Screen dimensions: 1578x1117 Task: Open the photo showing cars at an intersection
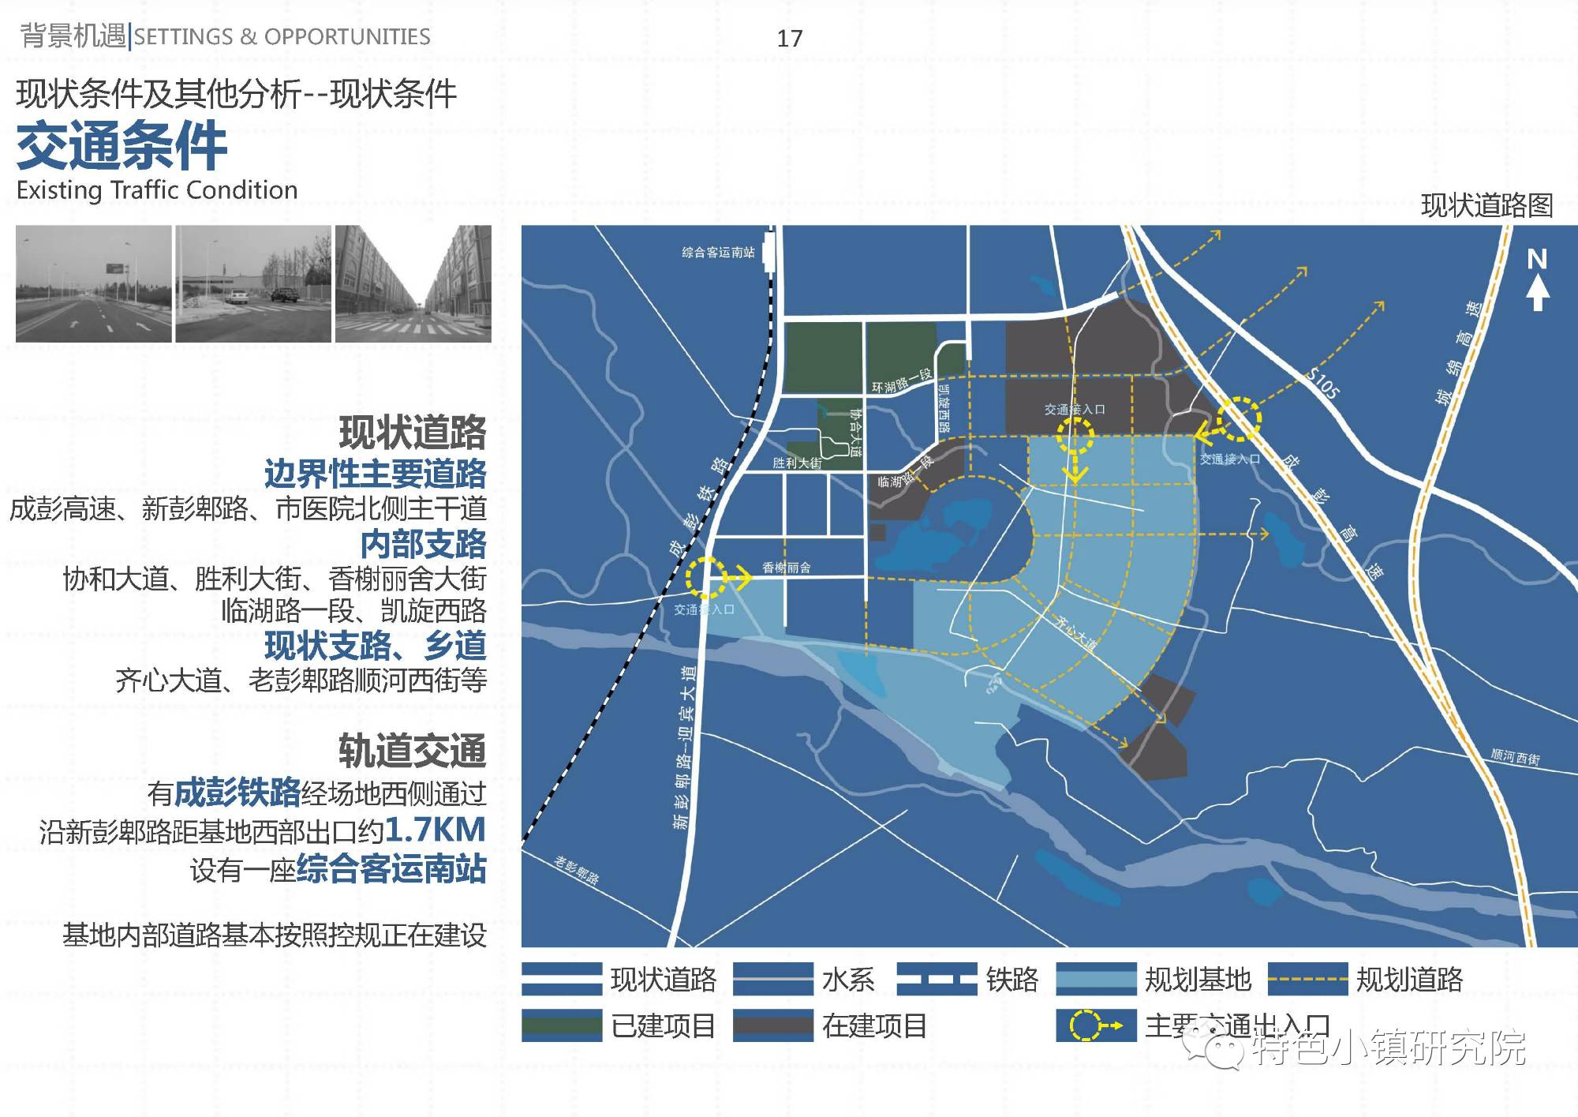[x=253, y=283]
